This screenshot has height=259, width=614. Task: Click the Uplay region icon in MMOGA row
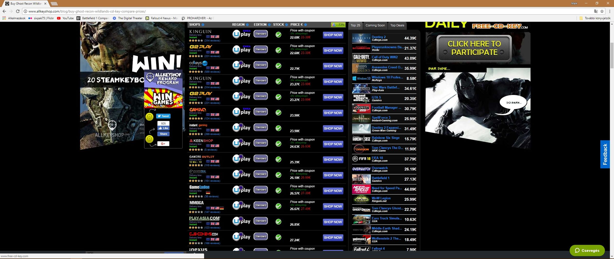(241, 206)
